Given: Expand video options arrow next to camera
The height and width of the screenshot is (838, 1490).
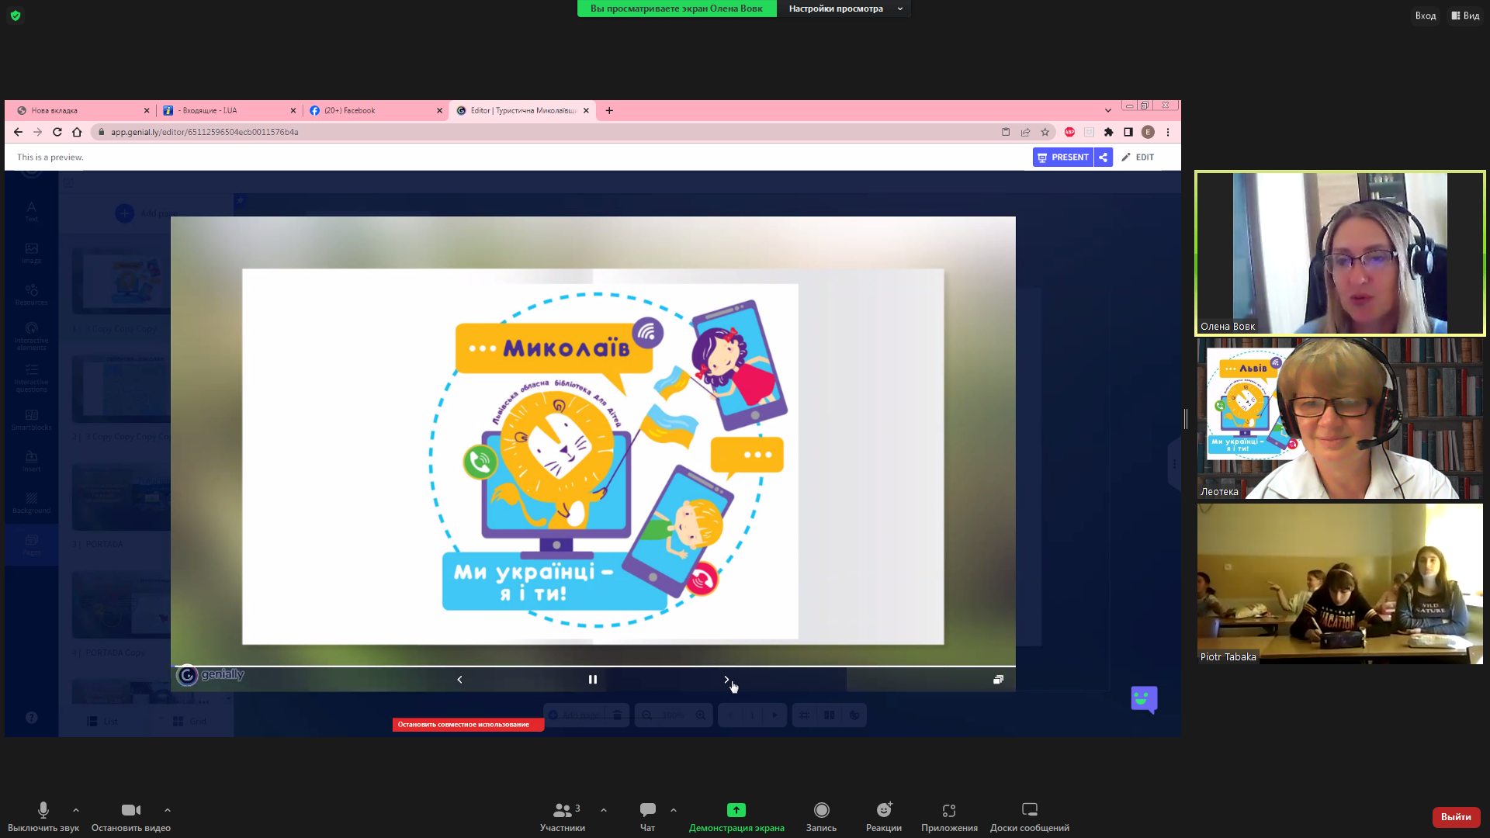Looking at the screenshot, I should tap(168, 810).
